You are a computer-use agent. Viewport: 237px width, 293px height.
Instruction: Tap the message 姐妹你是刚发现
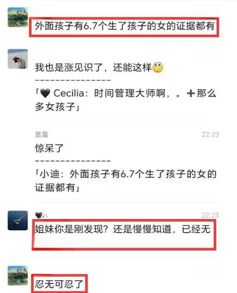[x=123, y=229]
